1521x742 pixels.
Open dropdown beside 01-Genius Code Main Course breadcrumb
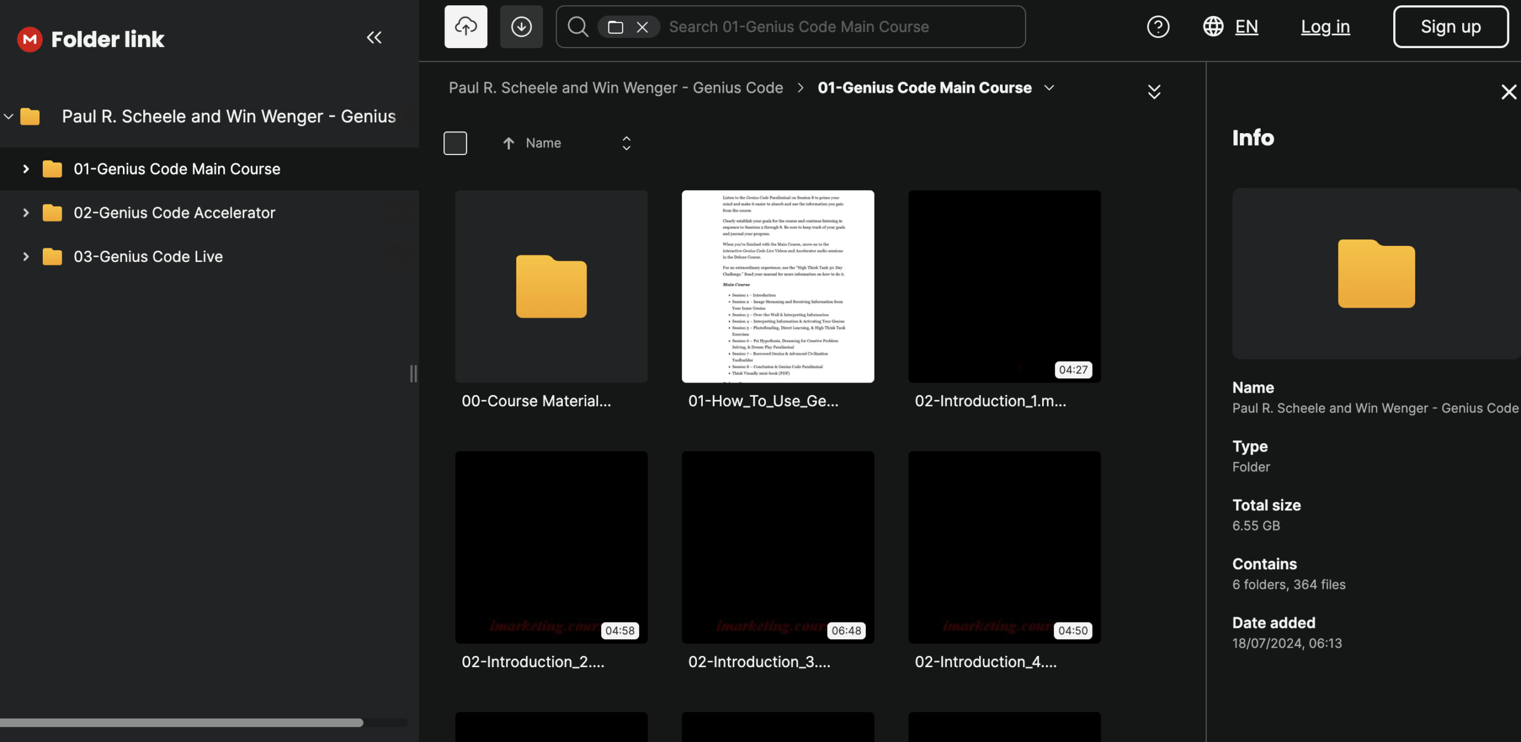1049,88
